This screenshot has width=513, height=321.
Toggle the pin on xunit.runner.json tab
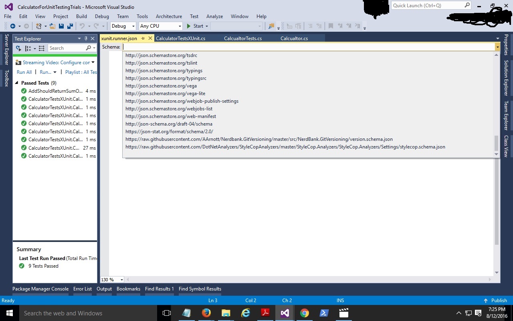(143, 38)
